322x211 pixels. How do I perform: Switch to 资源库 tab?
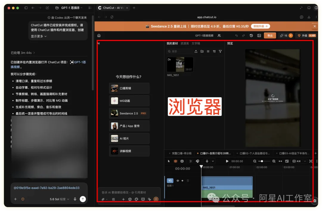(x=185, y=43)
